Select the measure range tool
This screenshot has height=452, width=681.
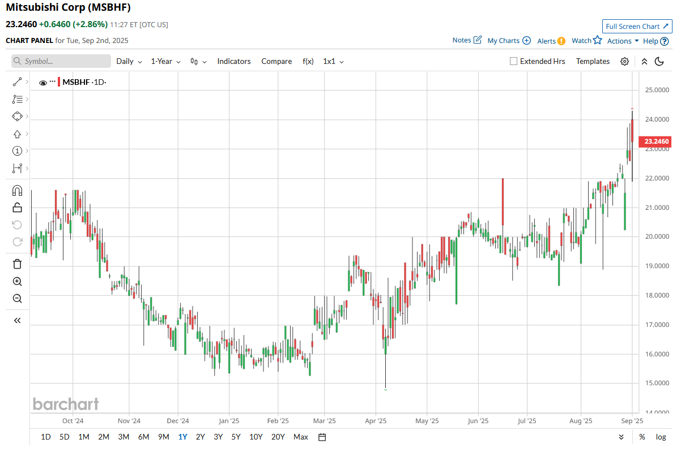pos(17,168)
